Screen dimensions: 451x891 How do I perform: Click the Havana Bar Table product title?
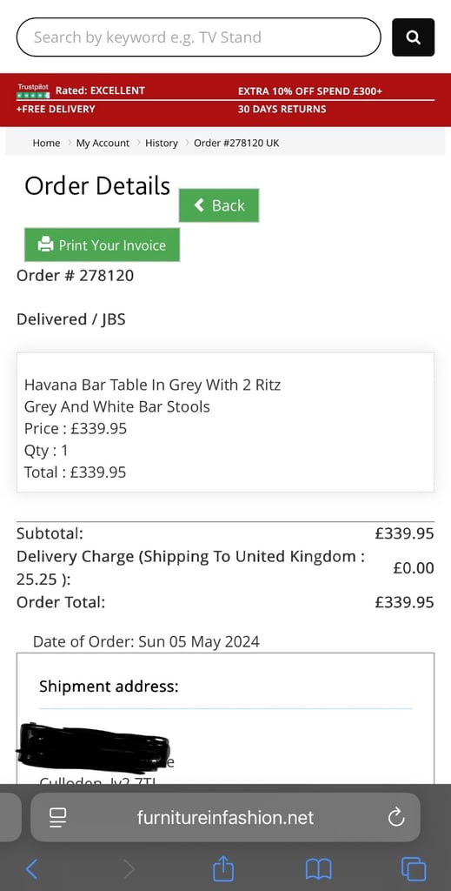(152, 396)
